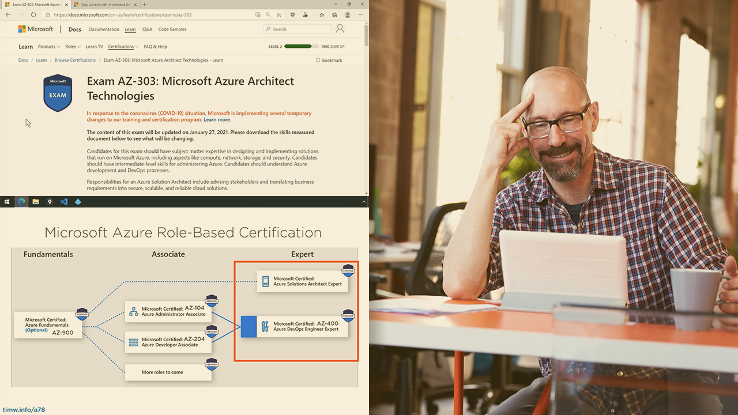
Task: Switch to the 'Stay current with in-demand' tab
Action: (x=104, y=5)
